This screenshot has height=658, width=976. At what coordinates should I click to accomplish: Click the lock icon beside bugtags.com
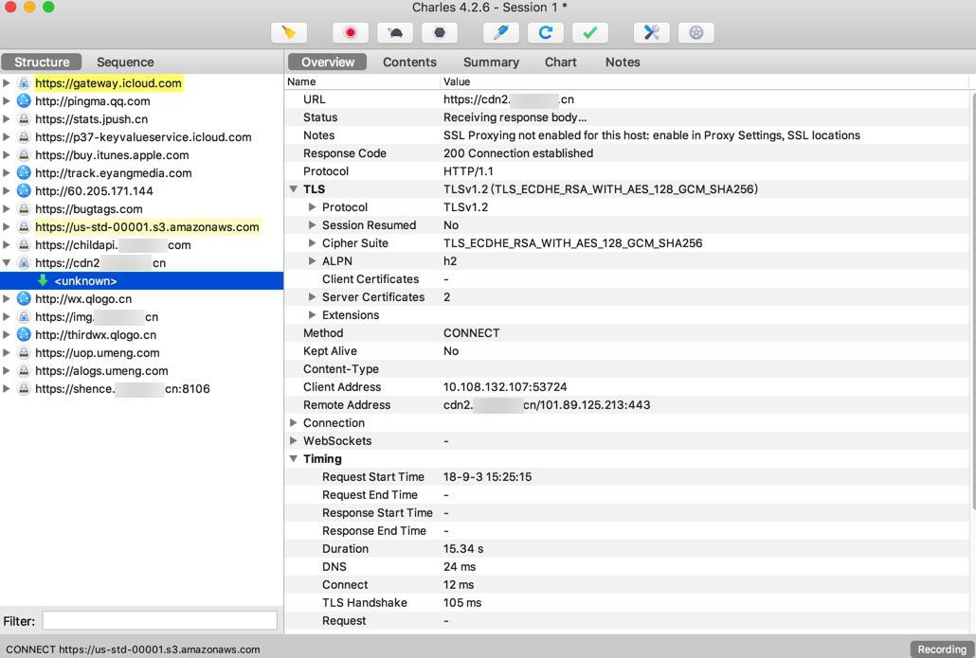click(24, 209)
